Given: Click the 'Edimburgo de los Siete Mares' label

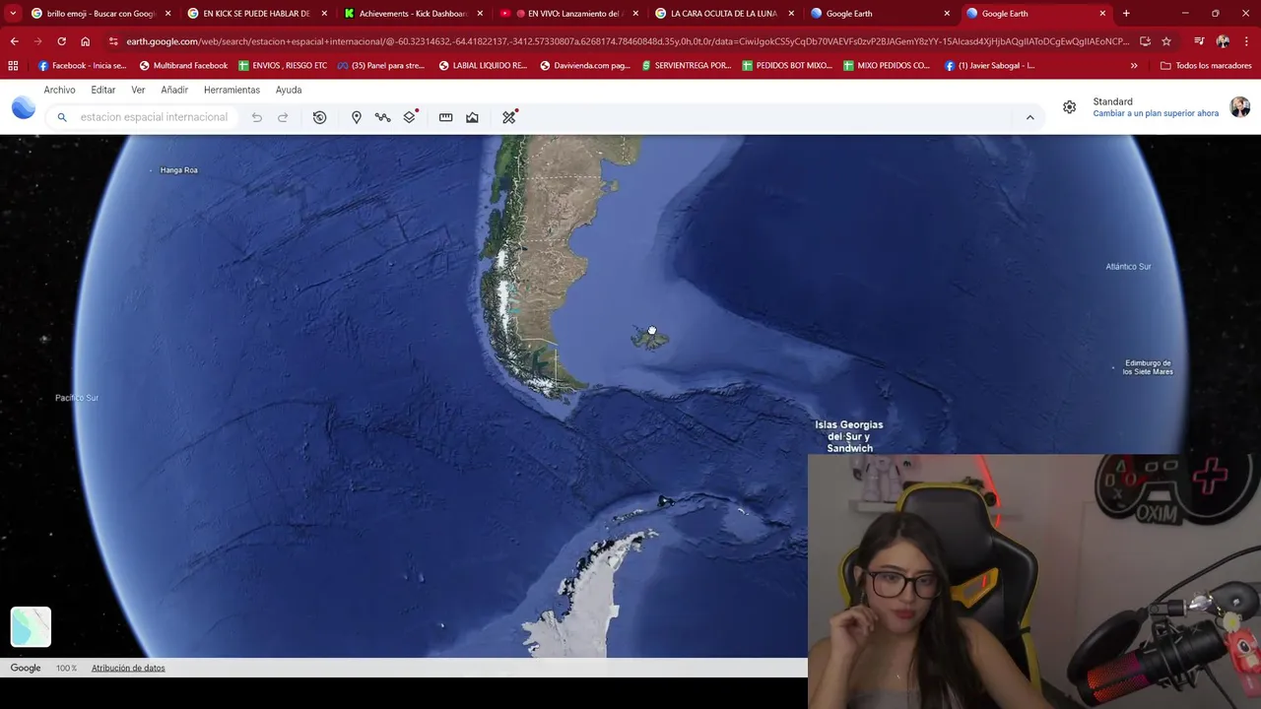Looking at the screenshot, I should pos(1148,367).
